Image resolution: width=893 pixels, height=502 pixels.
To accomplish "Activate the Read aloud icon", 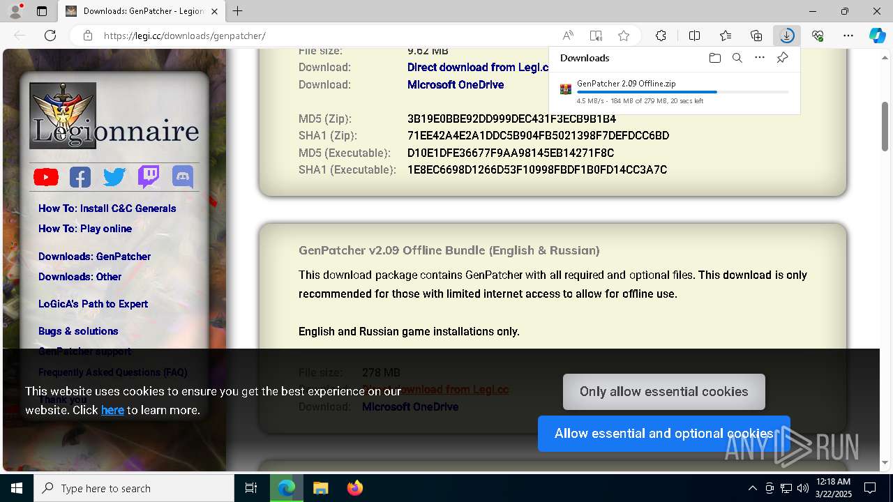I will (x=568, y=36).
